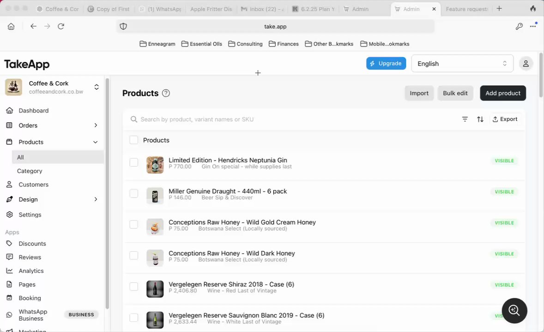
Task: Click the Add product button
Action: click(x=503, y=93)
